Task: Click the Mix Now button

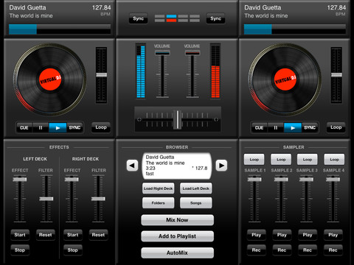Action: pos(177,220)
